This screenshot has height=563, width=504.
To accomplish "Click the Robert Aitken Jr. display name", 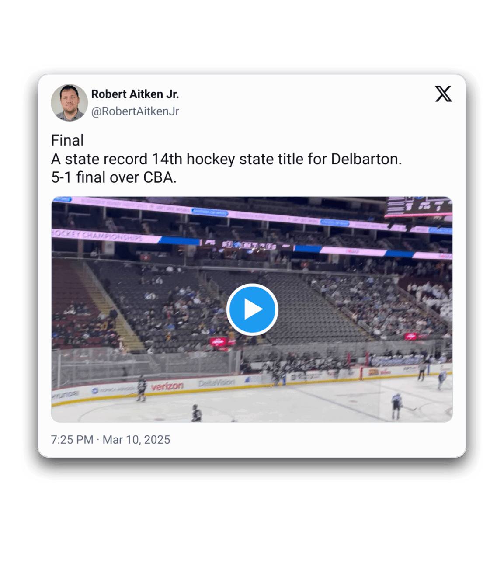I will coord(135,94).
